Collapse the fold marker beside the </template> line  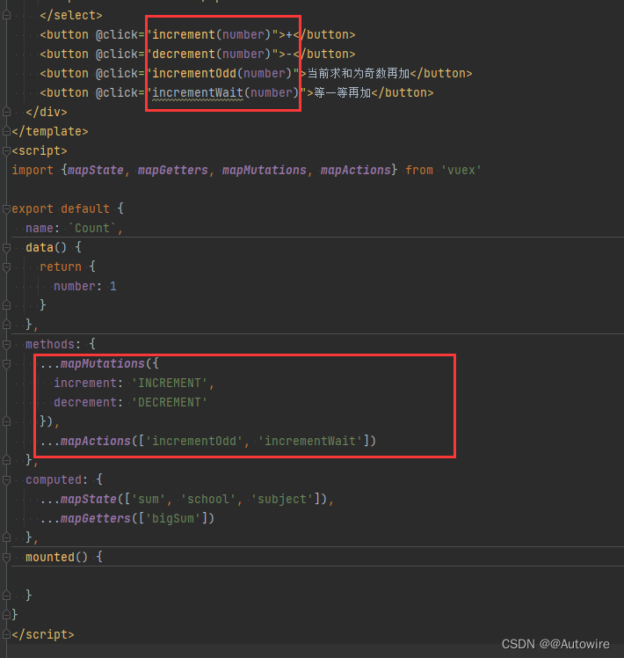point(6,131)
